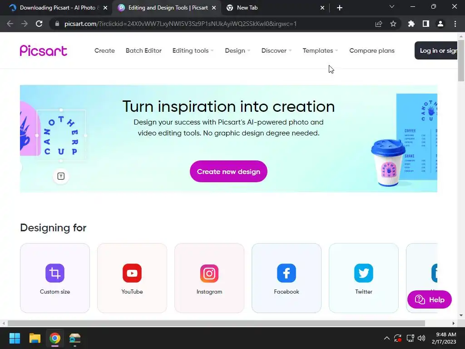This screenshot has width=465, height=349.
Task: Select Editing and Design Tools tab
Action: (166, 8)
